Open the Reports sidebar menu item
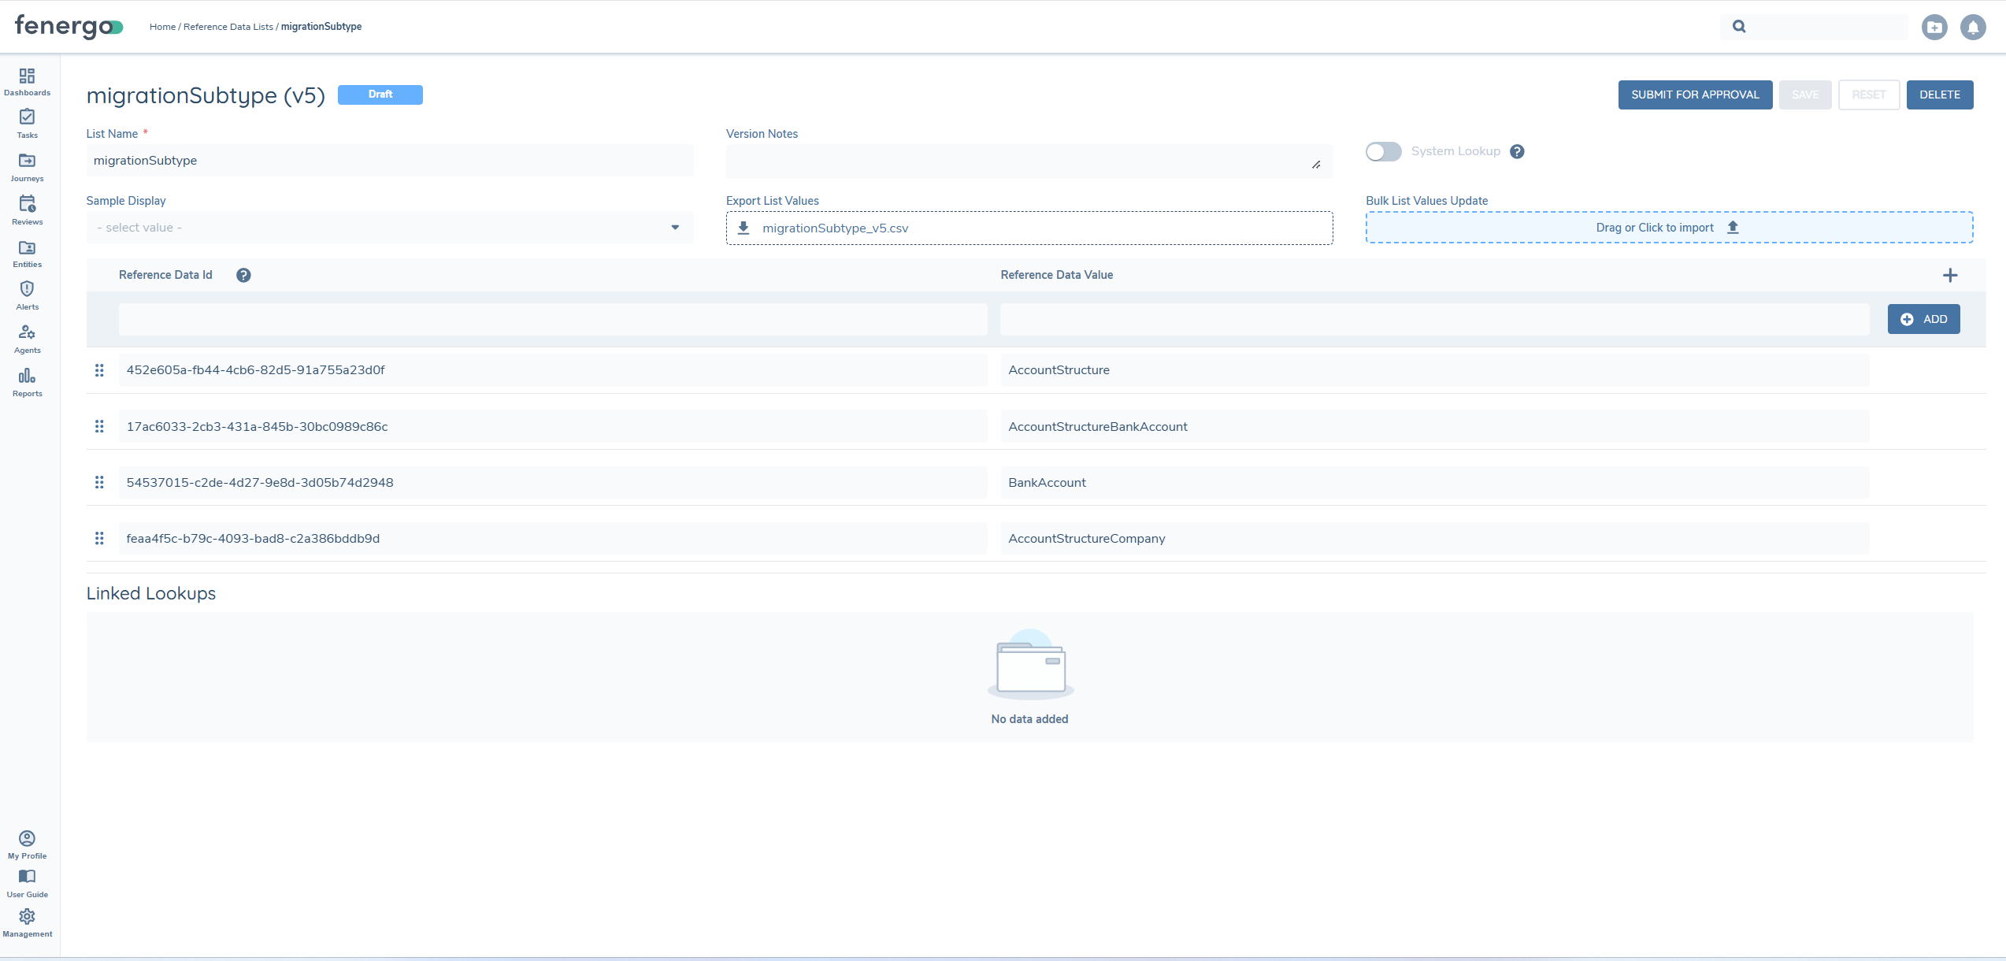This screenshot has height=961, width=2006. pos(27,381)
